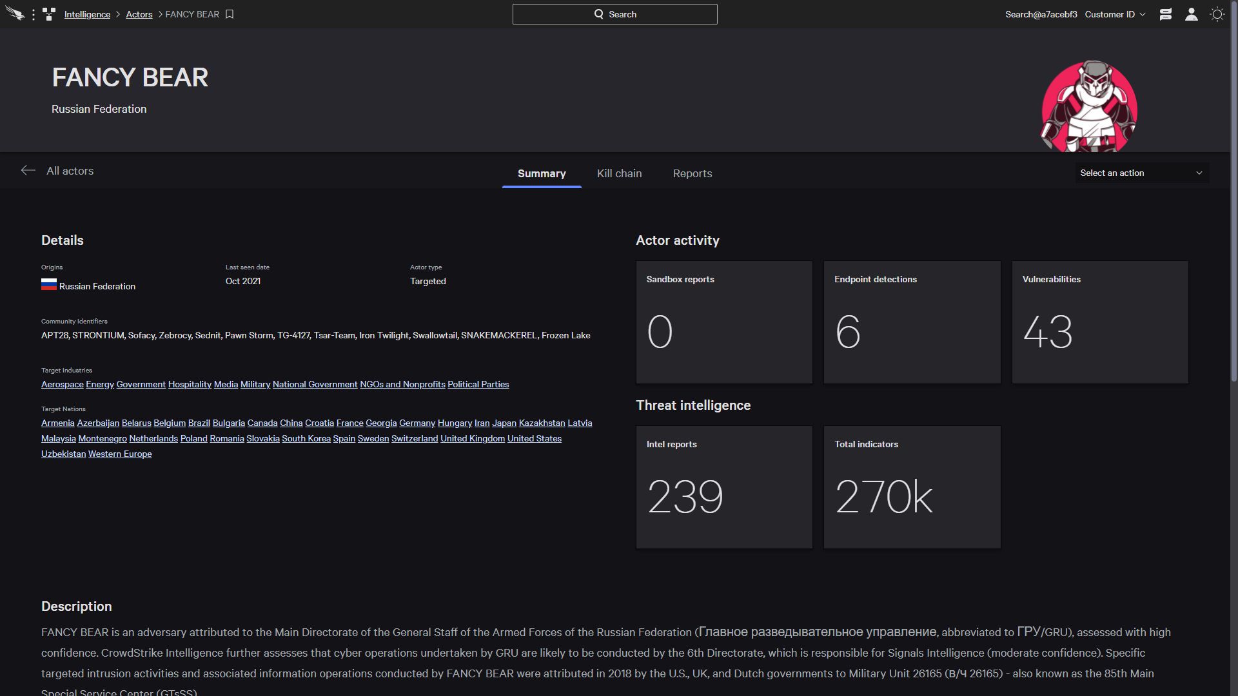This screenshot has height=696, width=1238.
Task: Open the Endpoint detections card
Action: pyautogui.click(x=912, y=322)
